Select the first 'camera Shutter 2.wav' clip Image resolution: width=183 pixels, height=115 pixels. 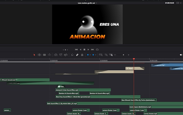81,110
